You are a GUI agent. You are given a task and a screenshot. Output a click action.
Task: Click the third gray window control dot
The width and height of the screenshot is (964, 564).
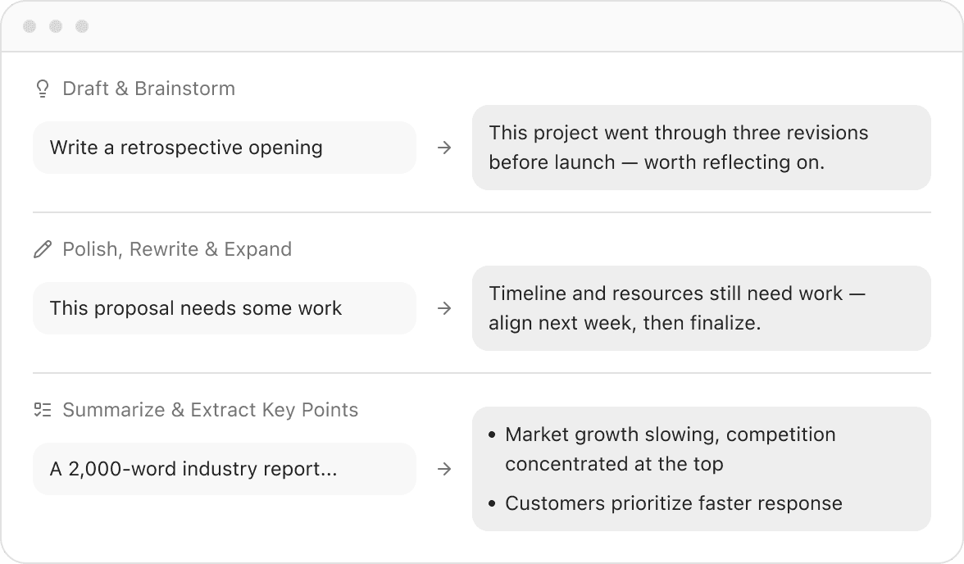[82, 26]
